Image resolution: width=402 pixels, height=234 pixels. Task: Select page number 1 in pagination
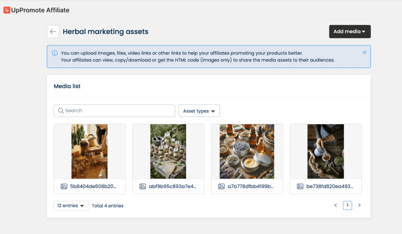click(347, 205)
